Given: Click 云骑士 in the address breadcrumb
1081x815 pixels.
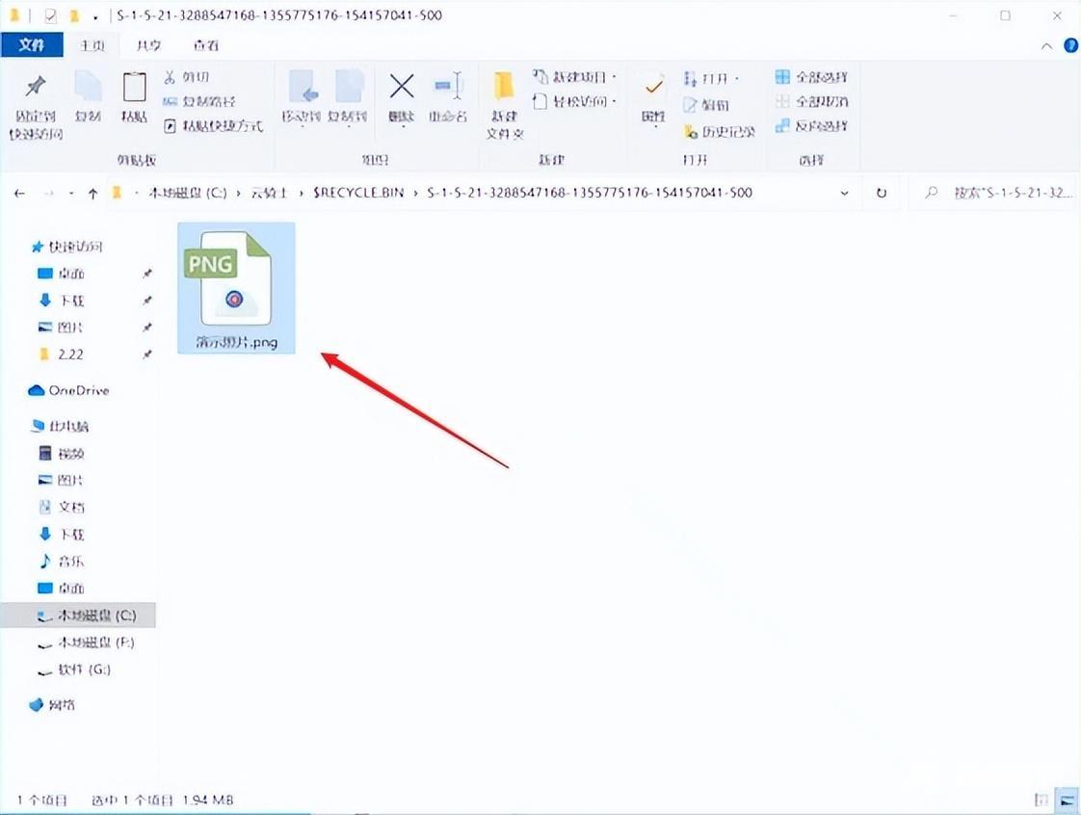Looking at the screenshot, I should click(269, 193).
